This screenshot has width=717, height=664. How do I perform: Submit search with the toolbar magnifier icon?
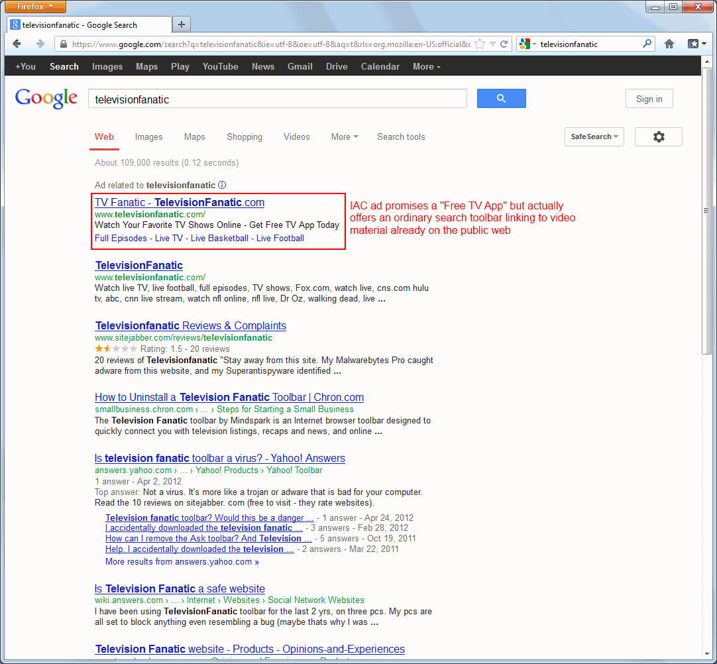point(647,44)
